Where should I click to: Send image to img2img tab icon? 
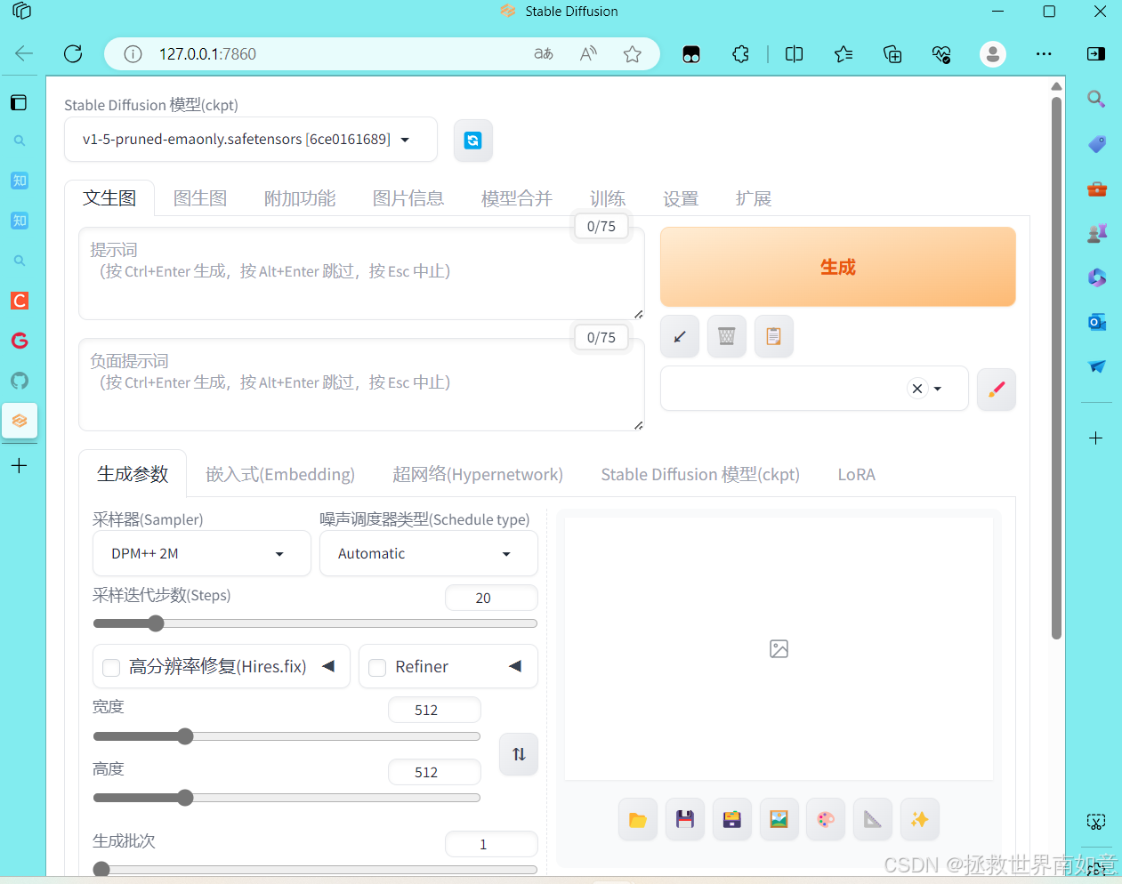[x=779, y=819]
